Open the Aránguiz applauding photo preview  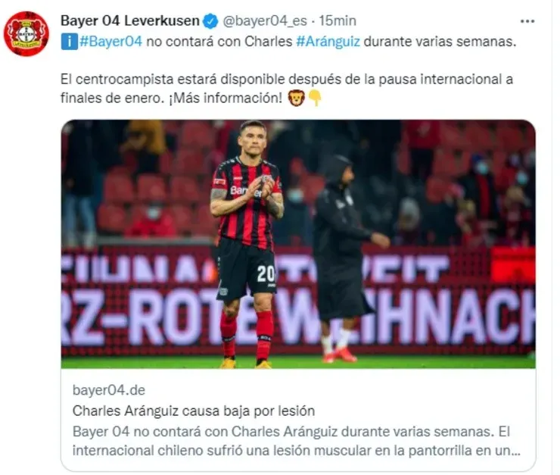click(x=298, y=244)
